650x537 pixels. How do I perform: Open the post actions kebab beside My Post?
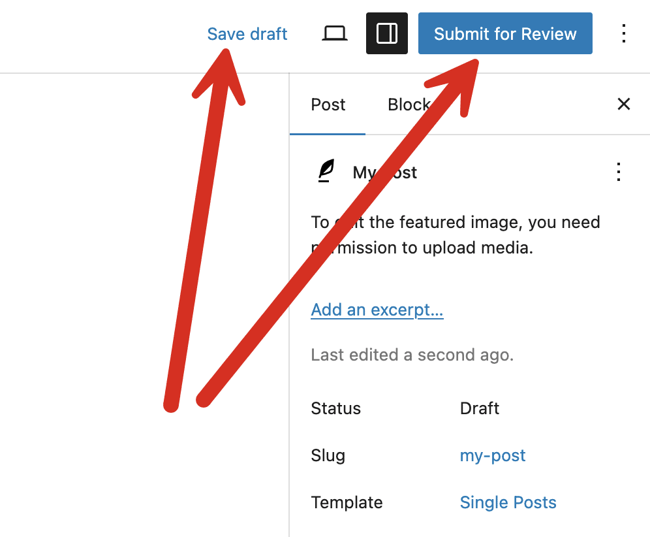tap(618, 172)
